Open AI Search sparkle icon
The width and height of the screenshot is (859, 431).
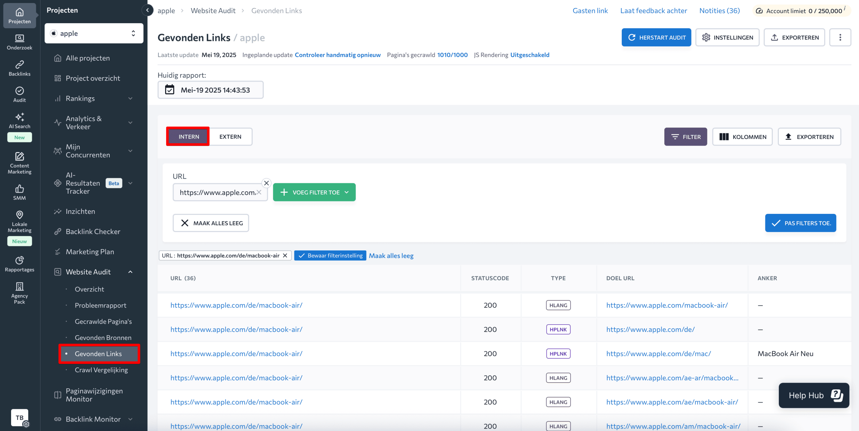19,121
